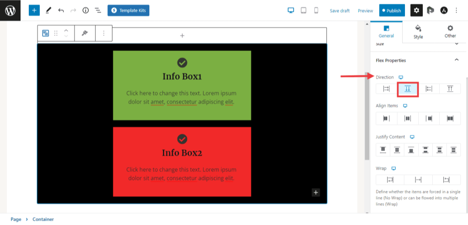
Task: Collapse the Flex Properties section
Action: (x=456, y=60)
